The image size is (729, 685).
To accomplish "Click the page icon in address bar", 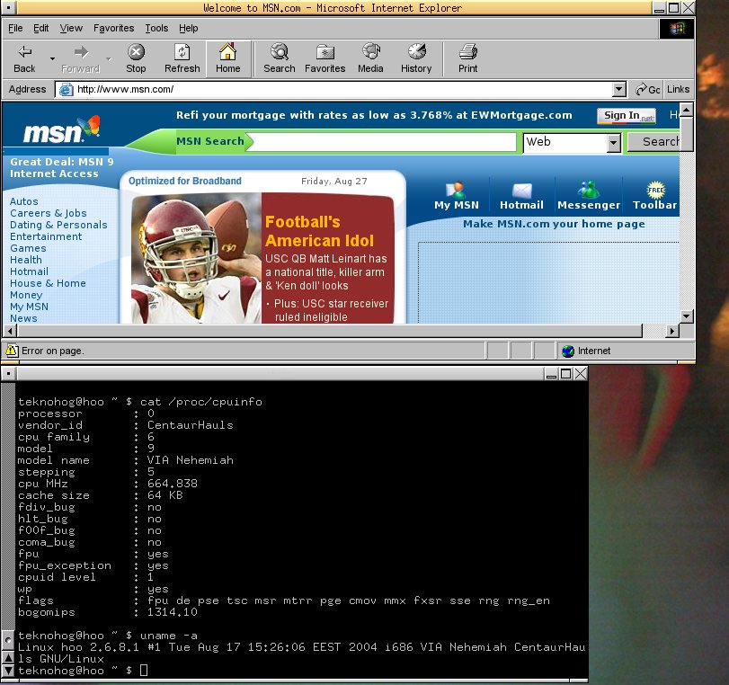I will (x=66, y=89).
